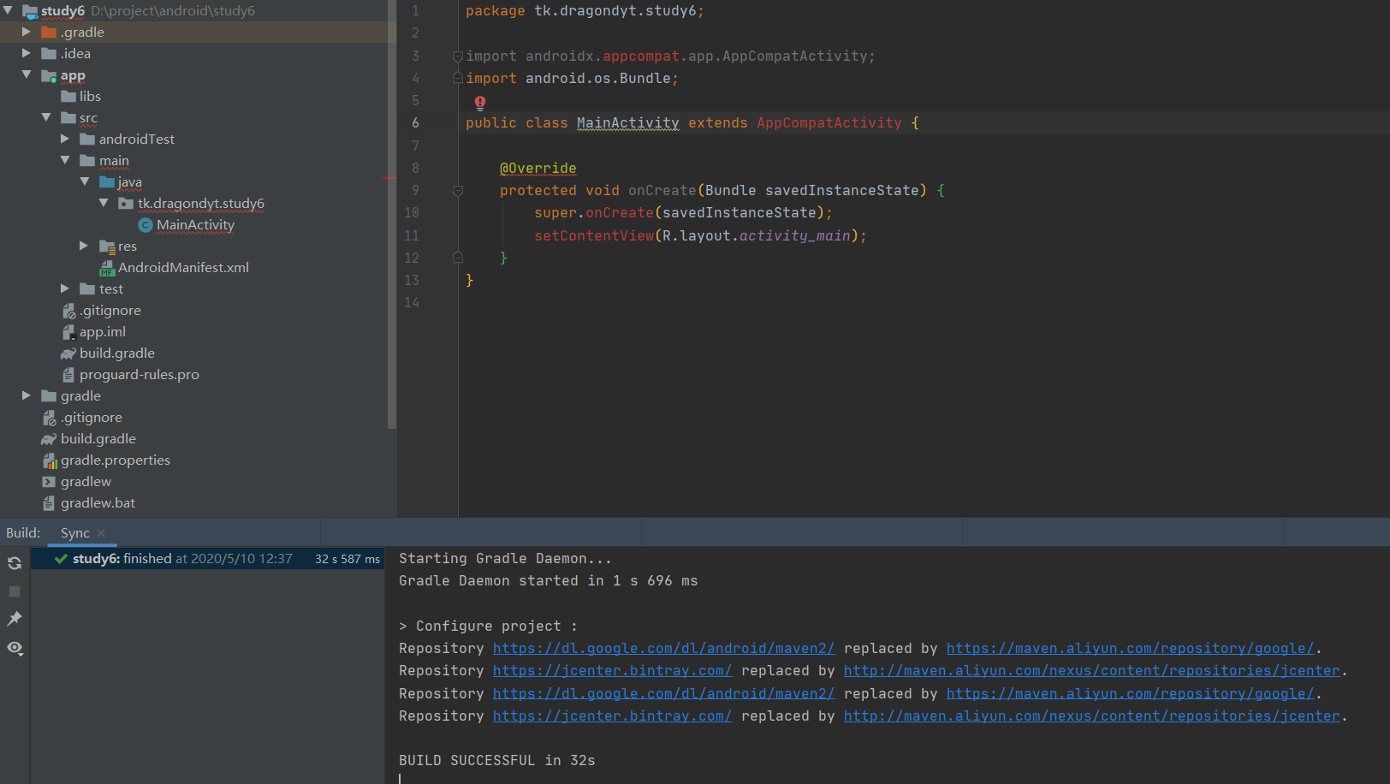This screenshot has width=1390, height=784.
Task: Click the app build.gradle elephant icon
Action: [x=68, y=353]
